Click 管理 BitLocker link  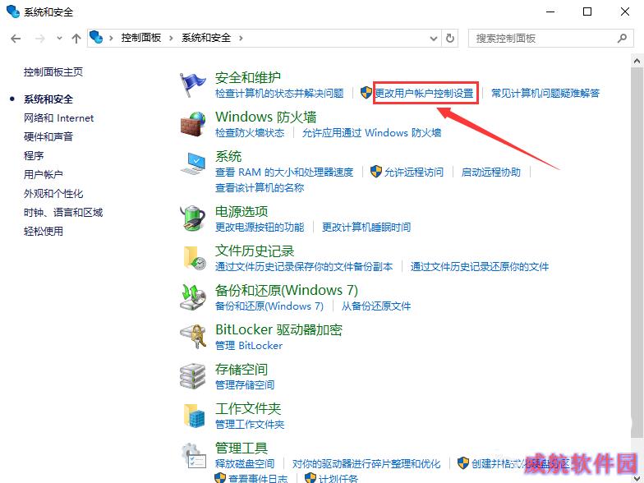pyautogui.click(x=249, y=345)
